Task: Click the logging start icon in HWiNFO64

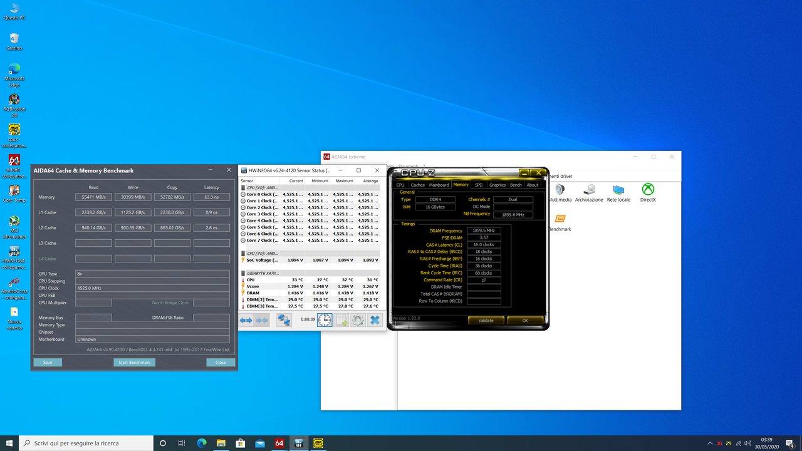Action: point(341,319)
